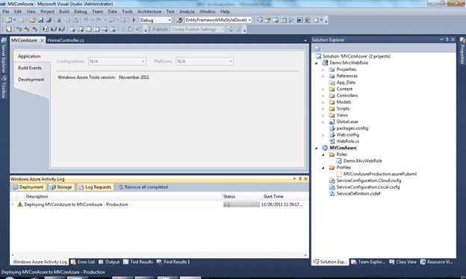
Task: Open the Create Publish Settings dropdown
Action: coord(198,29)
